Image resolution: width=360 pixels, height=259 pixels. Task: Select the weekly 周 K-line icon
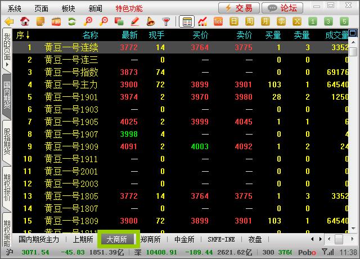[250, 21]
